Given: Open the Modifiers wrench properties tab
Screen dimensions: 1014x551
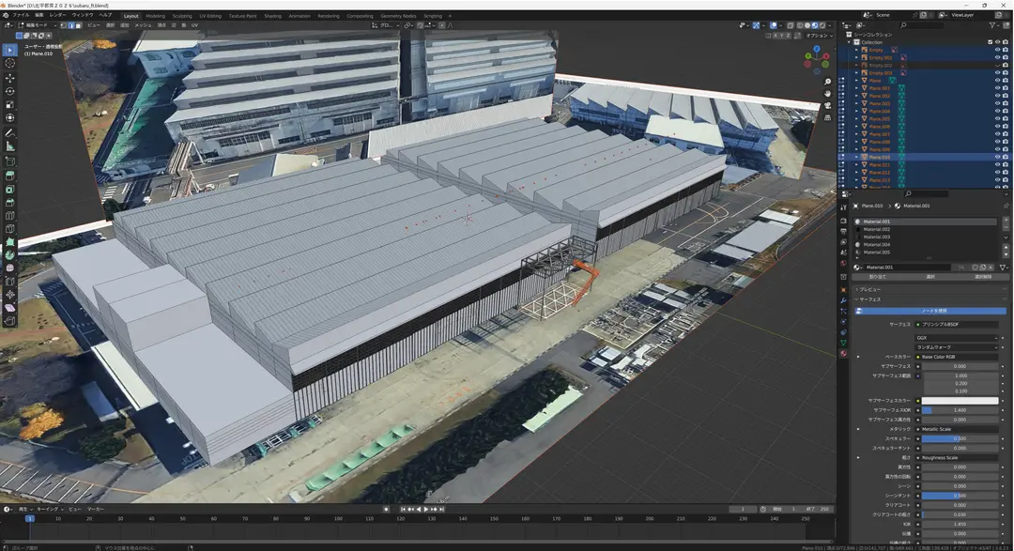Looking at the screenshot, I should (x=843, y=300).
